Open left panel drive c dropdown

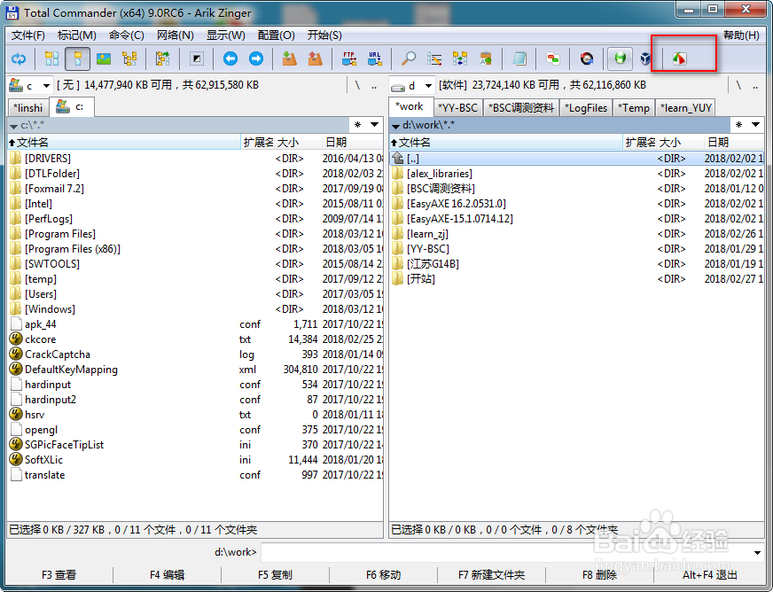pyautogui.click(x=46, y=86)
